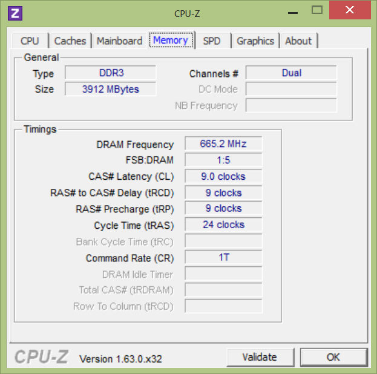Viewport: 377px width, 374px height.
Task: Click the Type field showing DDR3
Action: [110, 73]
